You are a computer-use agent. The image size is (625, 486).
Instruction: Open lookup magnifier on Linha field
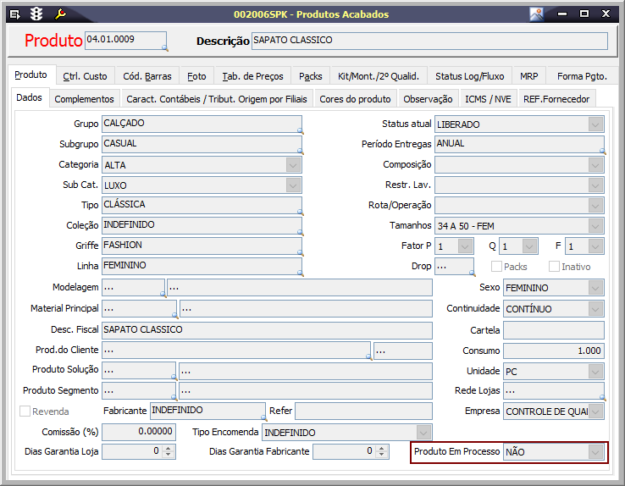(300, 273)
